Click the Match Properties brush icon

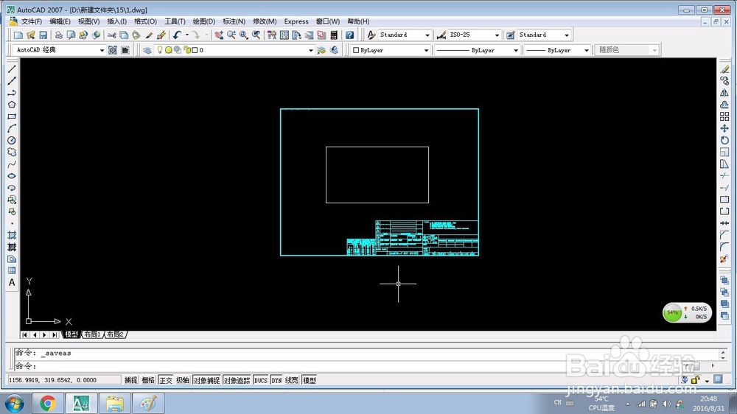pos(149,35)
